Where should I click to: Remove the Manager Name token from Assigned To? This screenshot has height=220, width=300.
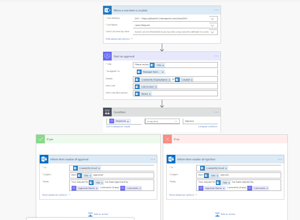pos(163,72)
